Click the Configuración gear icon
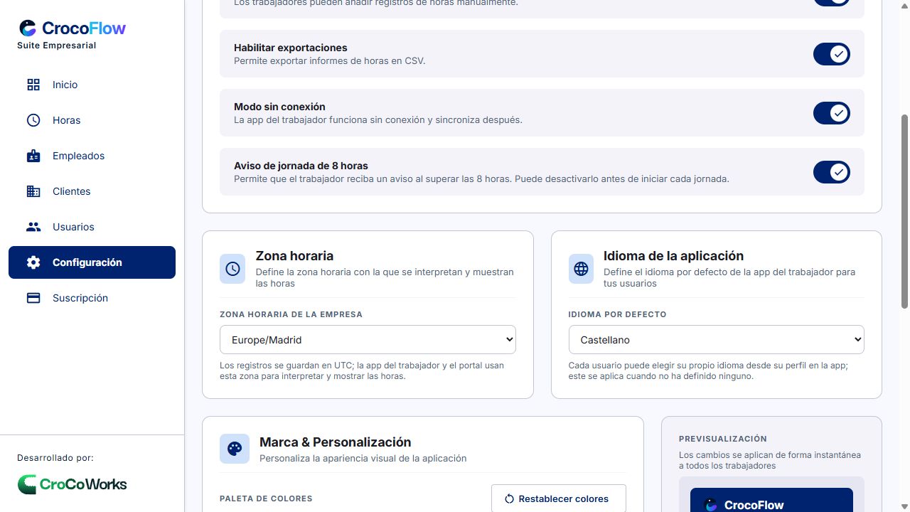Image resolution: width=910 pixels, height=512 pixels. pos(33,262)
